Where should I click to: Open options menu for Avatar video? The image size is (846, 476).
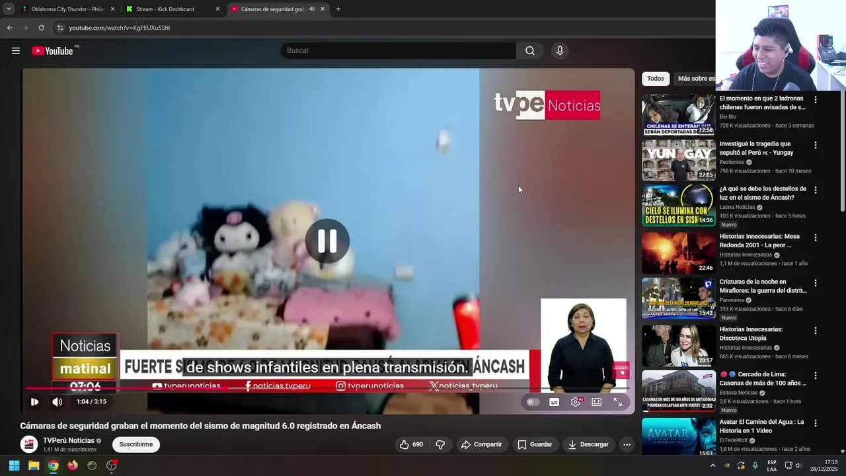815,423
